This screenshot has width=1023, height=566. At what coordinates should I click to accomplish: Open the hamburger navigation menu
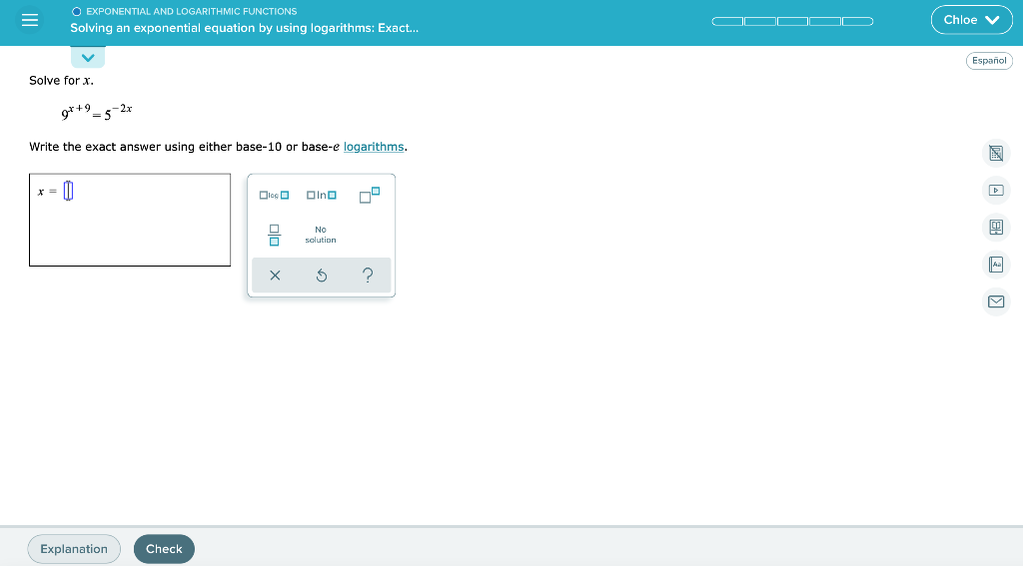pyautogui.click(x=29, y=20)
